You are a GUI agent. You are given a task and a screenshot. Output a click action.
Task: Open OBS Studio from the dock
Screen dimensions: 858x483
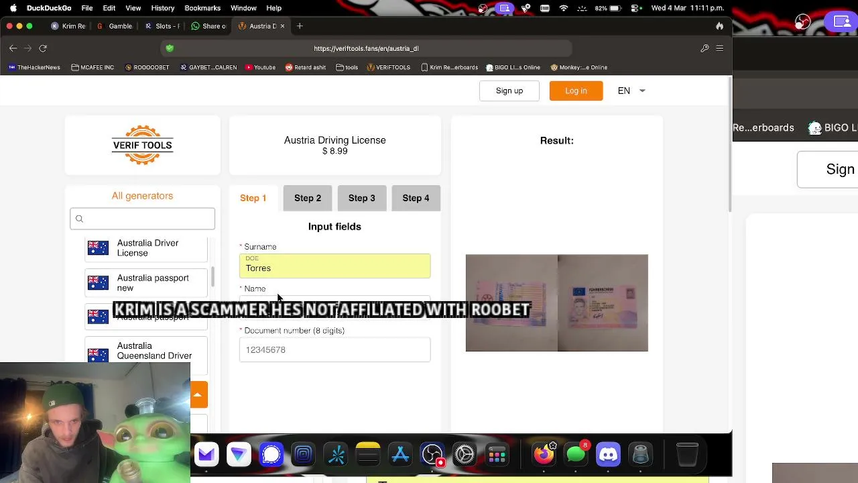pyautogui.click(x=432, y=455)
